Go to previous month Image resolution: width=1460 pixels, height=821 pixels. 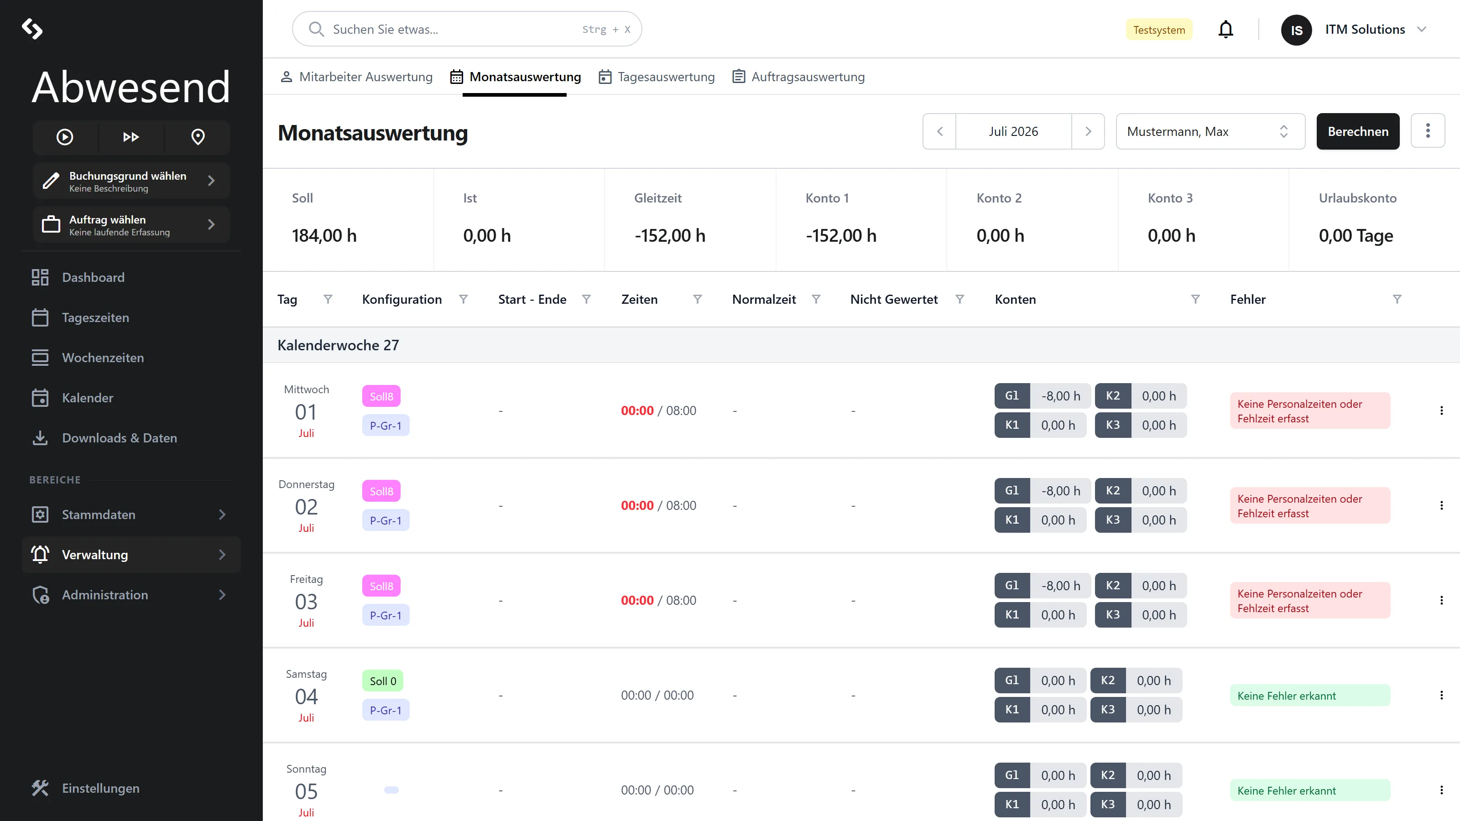940,131
